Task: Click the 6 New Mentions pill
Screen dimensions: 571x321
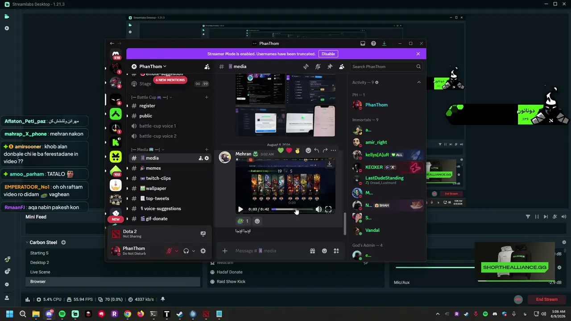Action: pyautogui.click(x=170, y=80)
